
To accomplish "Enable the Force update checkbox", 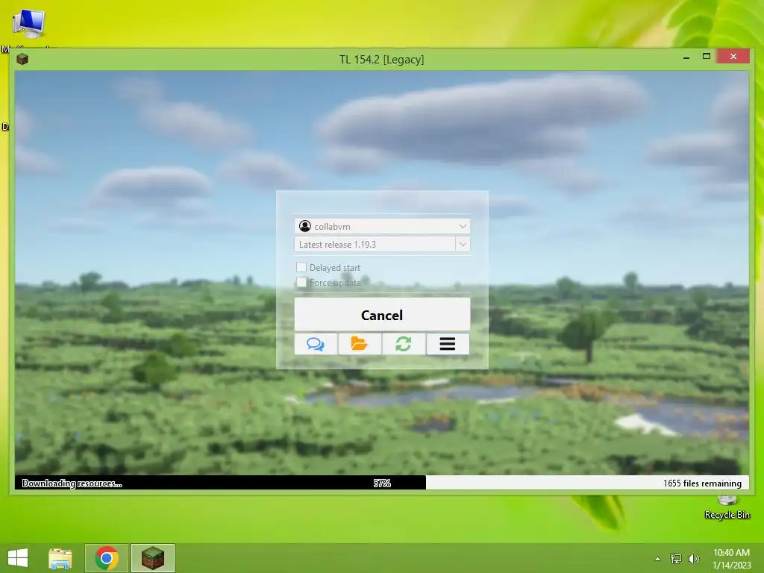I will click(x=301, y=282).
